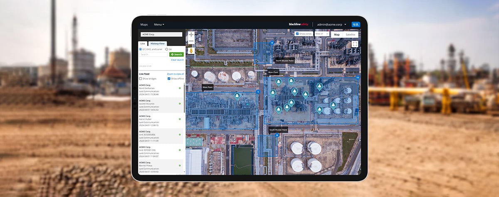499x197 pixels.
Task: Open the Show all zones dropdown
Action: click(x=321, y=34)
